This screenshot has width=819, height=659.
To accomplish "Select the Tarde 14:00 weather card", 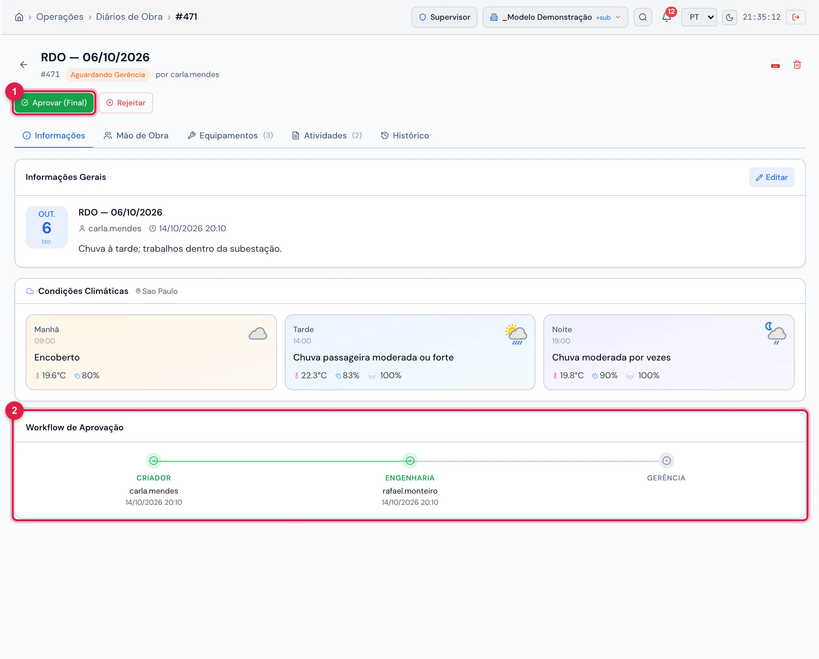I will pos(410,352).
